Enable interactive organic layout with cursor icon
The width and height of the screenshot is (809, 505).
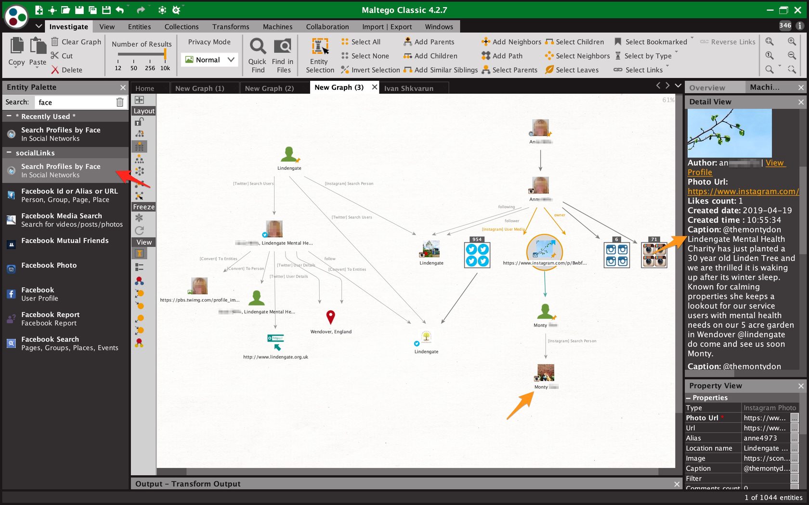coord(139,196)
